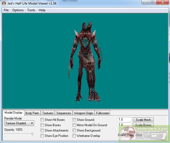This screenshot has width=170, height=143.
Task: Close the Model Viewer window
Action: coord(162,2)
